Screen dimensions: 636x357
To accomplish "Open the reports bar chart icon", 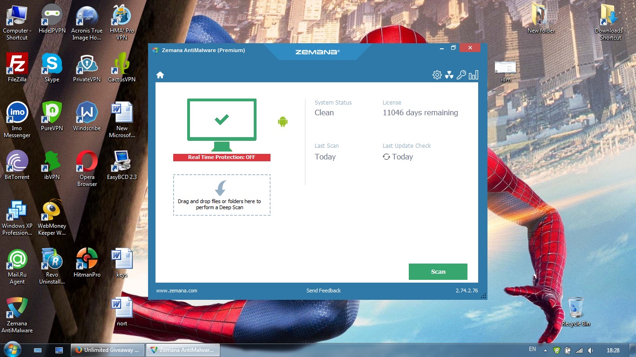I will (x=474, y=75).
